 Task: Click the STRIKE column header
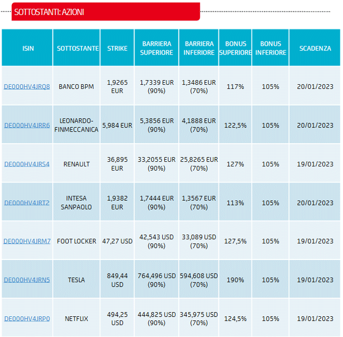coord(117,48)
